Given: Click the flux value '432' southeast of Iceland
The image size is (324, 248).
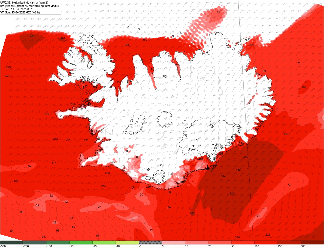Looking at the screenshot, I should pyautogui.click(x=238, y=170).
